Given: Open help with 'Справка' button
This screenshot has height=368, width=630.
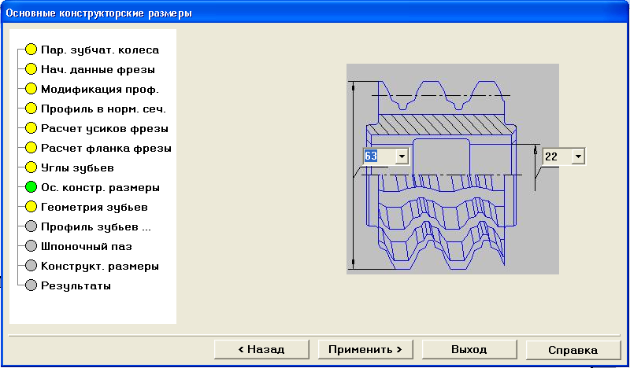Looking at the screenshot, I should 573,350.
